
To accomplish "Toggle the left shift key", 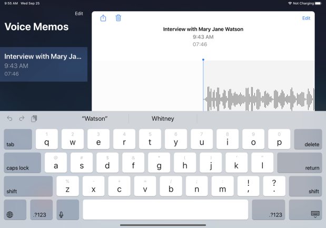I will coord(28,186).
